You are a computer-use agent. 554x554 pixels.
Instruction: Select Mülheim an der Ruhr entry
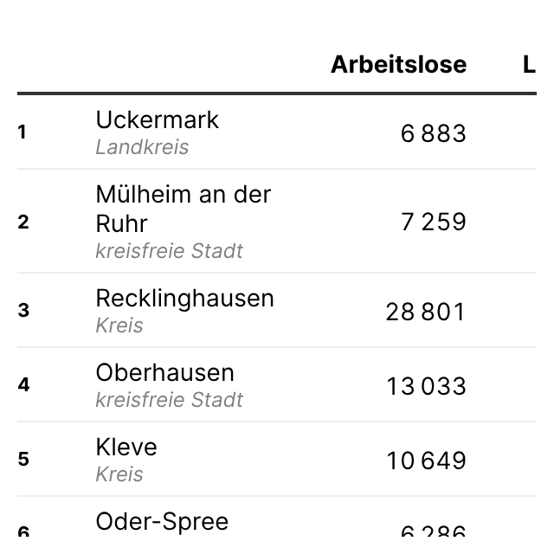tap(184, 209)
